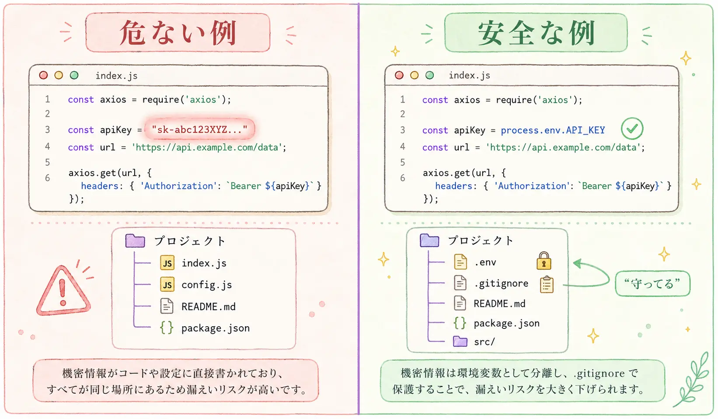Click the src/ folder icon
Screen dimensions: 718x419
(460, 341)
